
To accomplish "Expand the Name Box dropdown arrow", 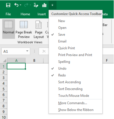I will 27,51.
